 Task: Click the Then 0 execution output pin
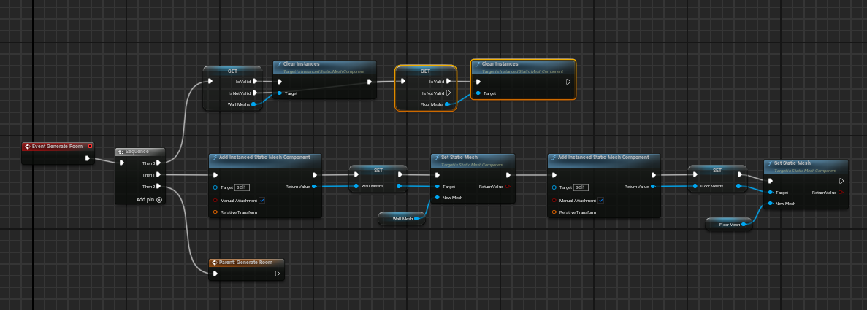[x=158, y=163]
